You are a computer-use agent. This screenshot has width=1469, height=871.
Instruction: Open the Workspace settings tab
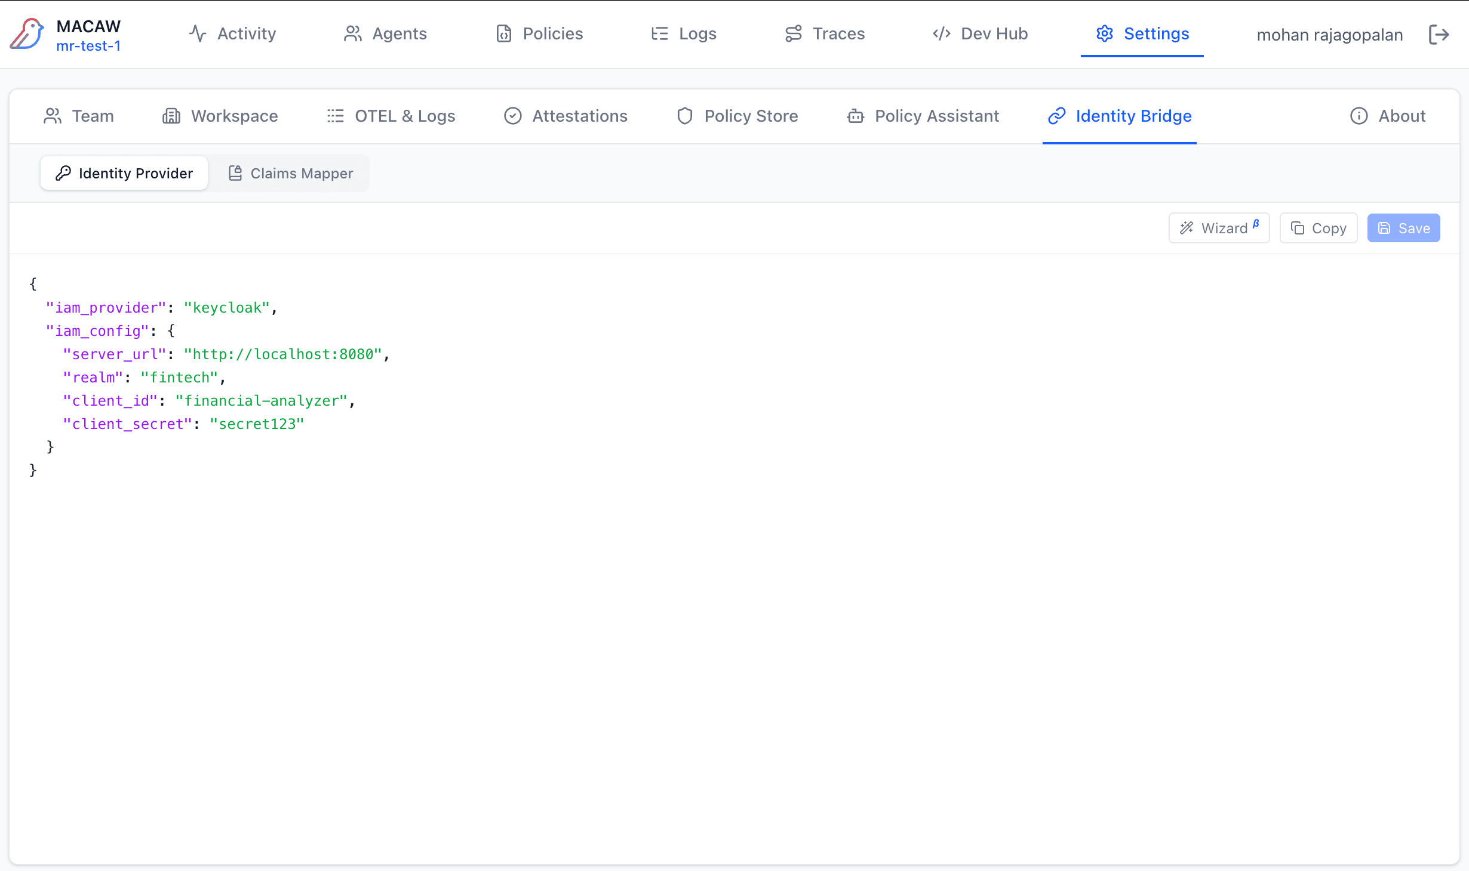point(220,116)
